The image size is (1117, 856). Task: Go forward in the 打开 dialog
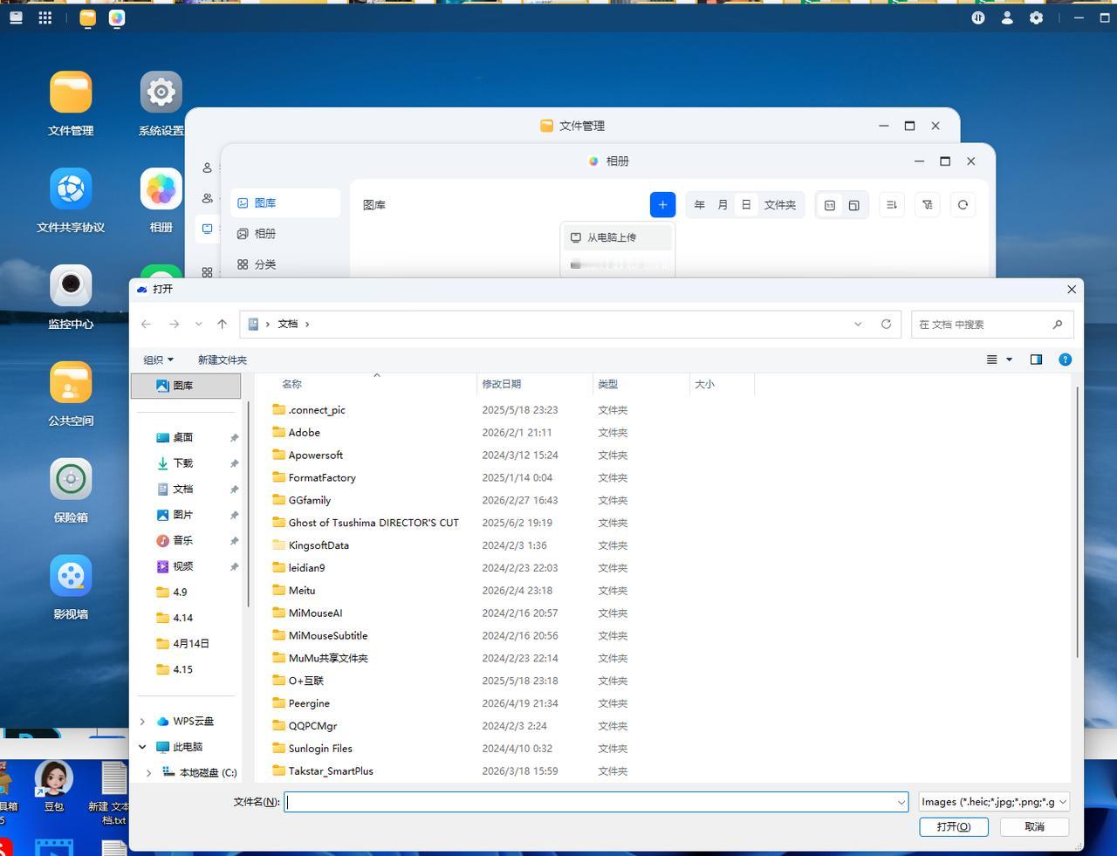[174, 324]
